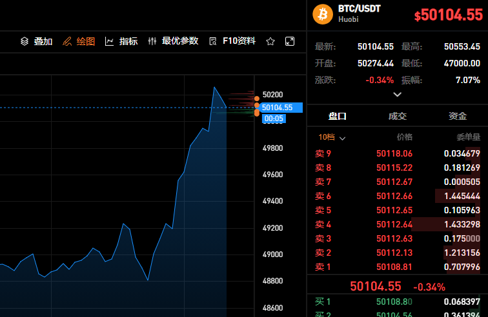Screen dimensions: 488x317
Task: Select 卖 9 row price 50118.06
Action: click(x=394, y=153)
